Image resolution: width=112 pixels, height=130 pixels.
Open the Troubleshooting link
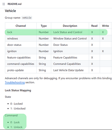[15, 82]
